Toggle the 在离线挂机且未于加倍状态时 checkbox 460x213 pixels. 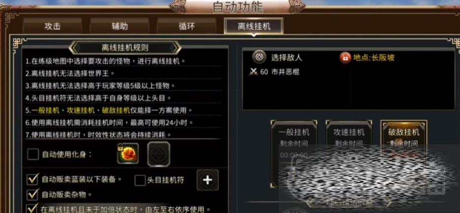pos(32,208)
